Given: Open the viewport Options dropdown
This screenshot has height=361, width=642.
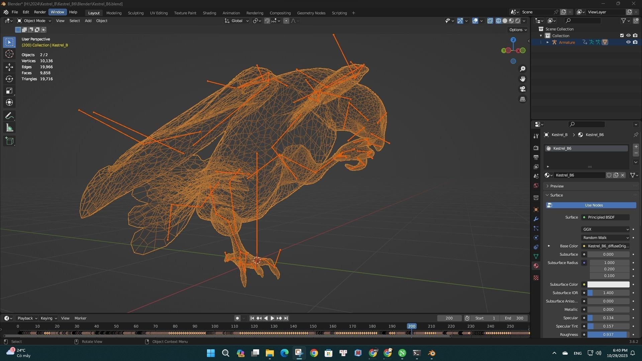Looking at the screenshot, I should [518, 30].
